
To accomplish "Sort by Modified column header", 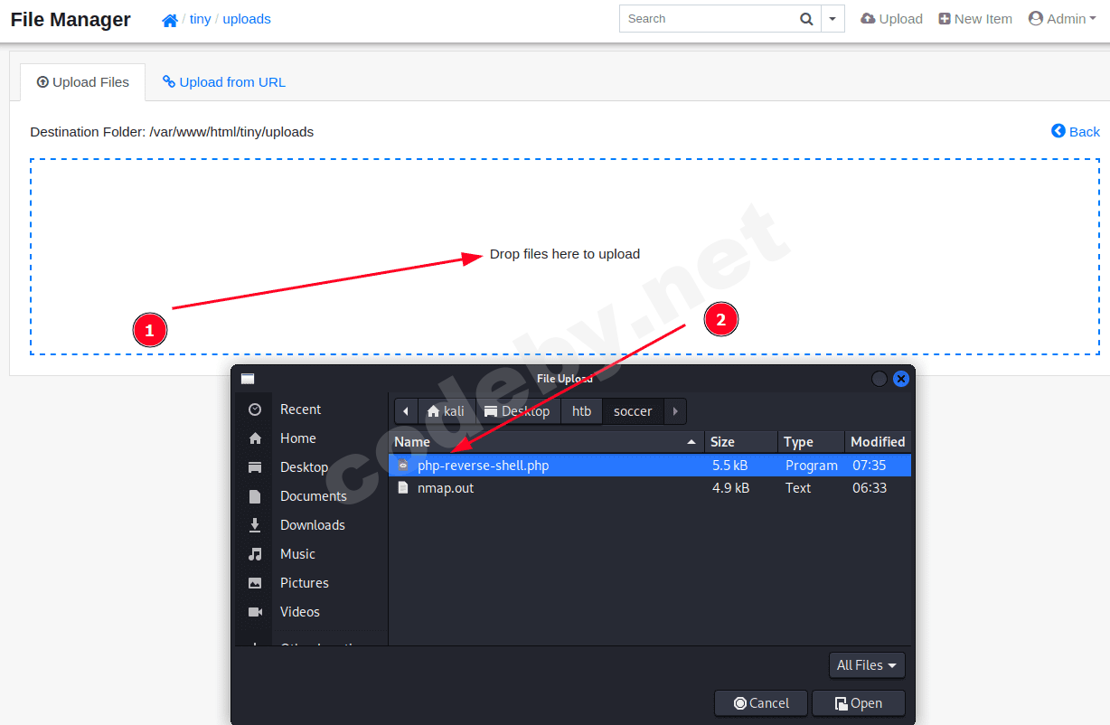I will [878, 442].
